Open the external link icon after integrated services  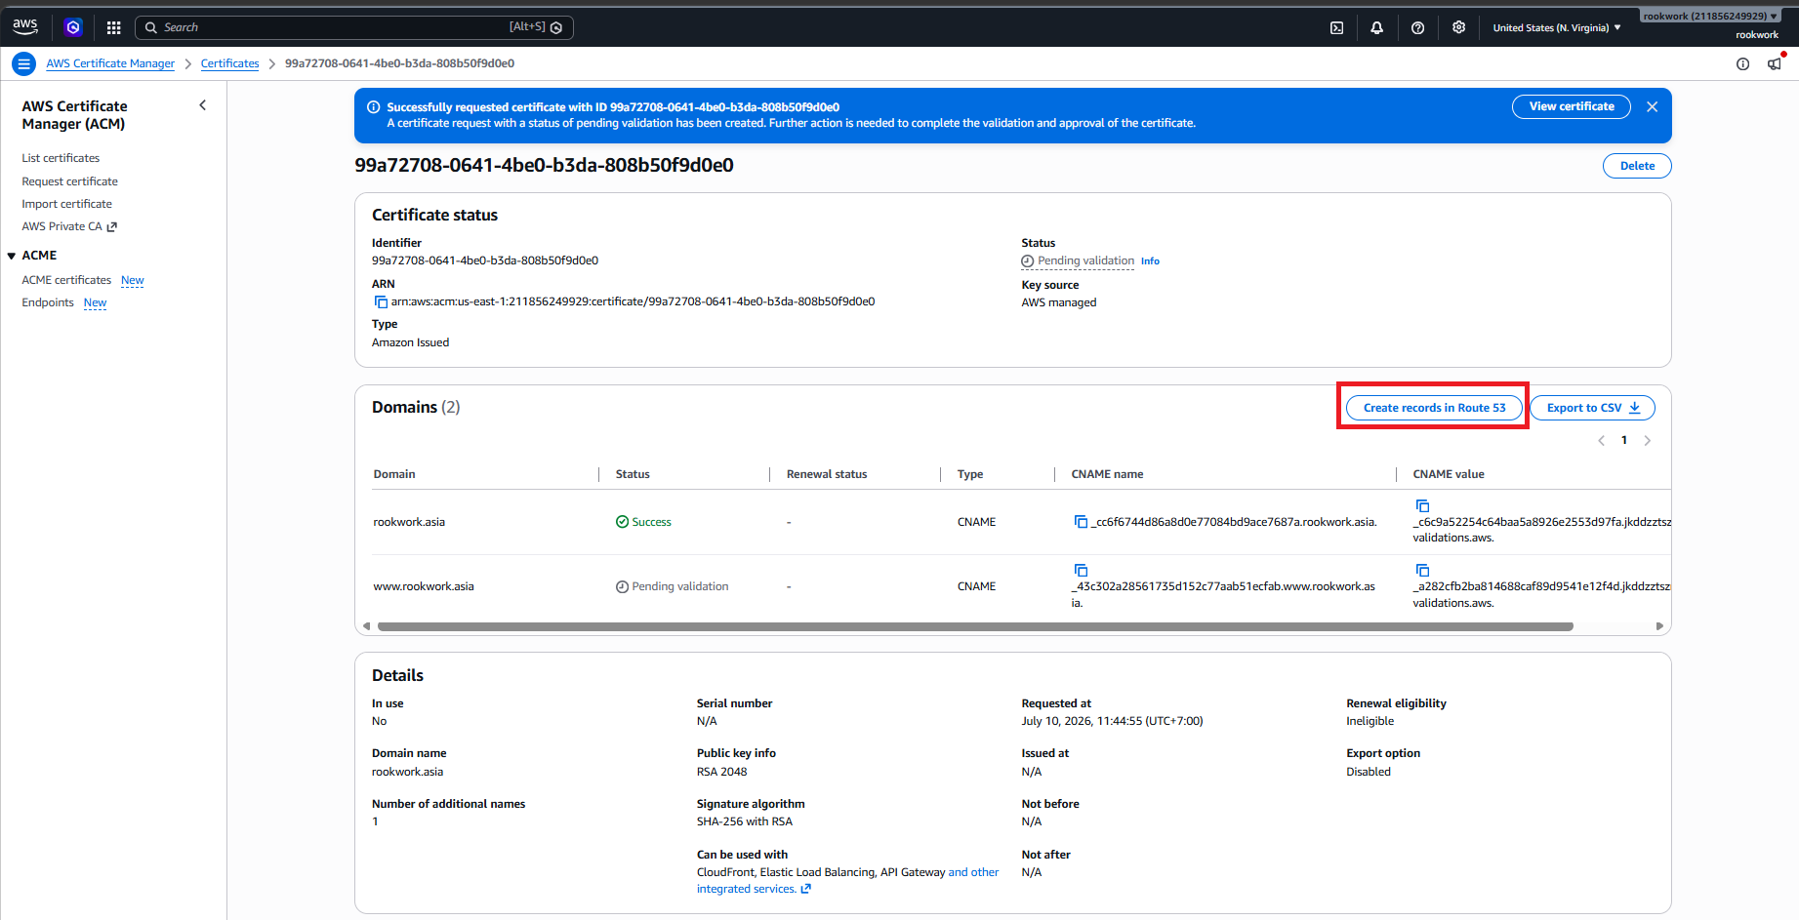coord(805,889)
